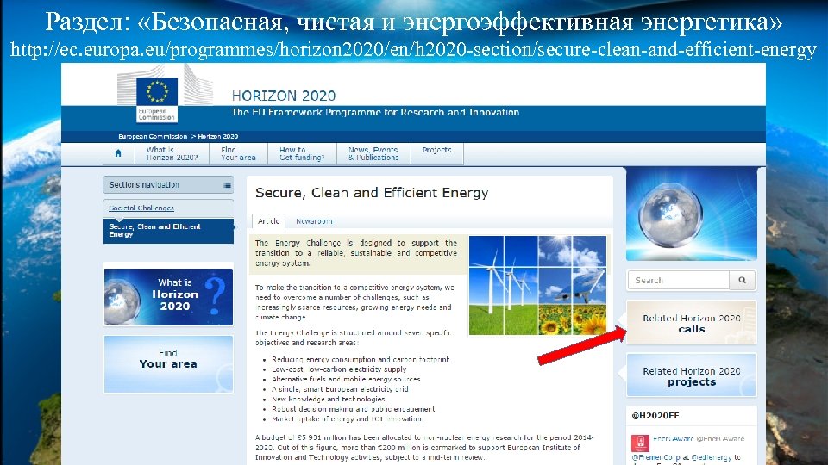The height and width of the screenshot is (465, 828).
Task: Click the Secure, Clean and Efficient Energy heading
Action: [x=372, y=192]
